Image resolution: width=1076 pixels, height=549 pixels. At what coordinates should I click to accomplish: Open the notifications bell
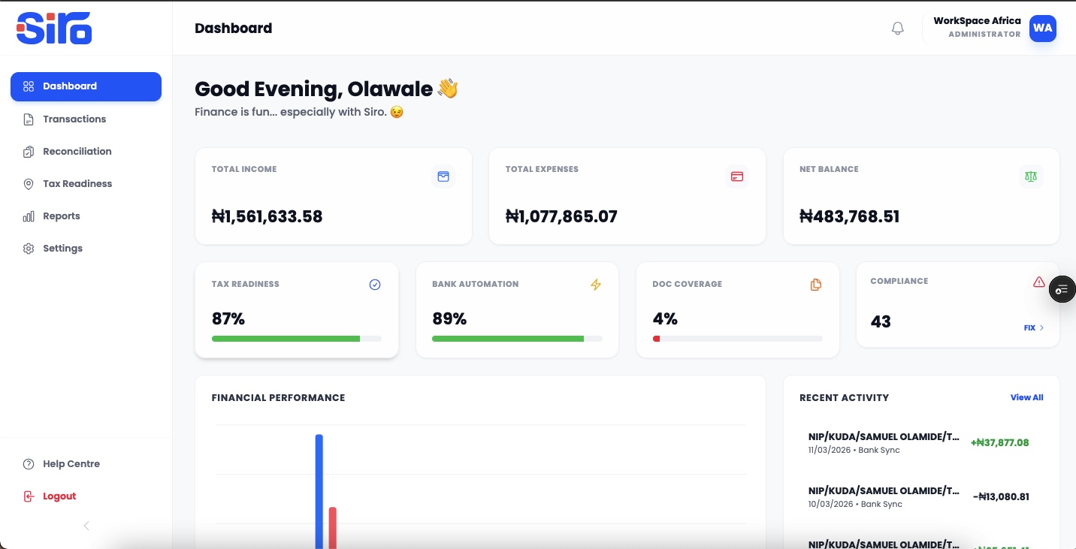click(x=898, y=29)
